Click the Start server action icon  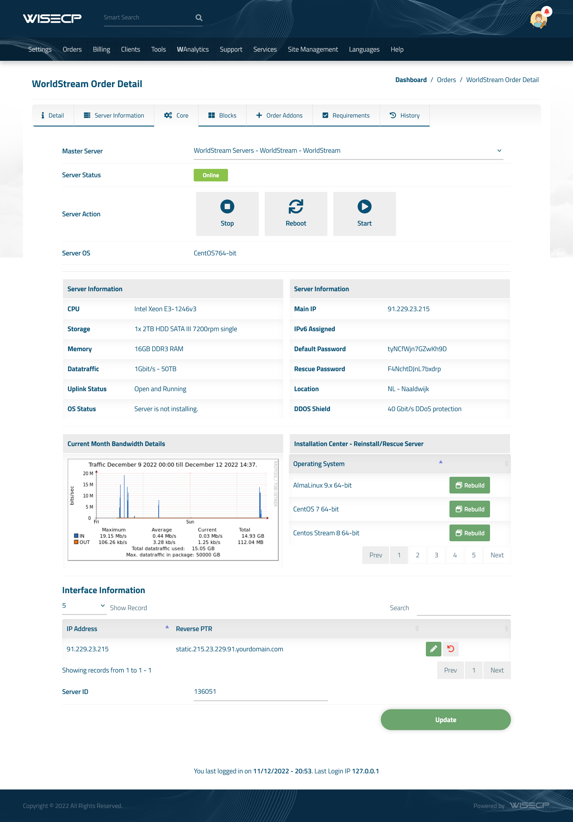tap(364, 206)
